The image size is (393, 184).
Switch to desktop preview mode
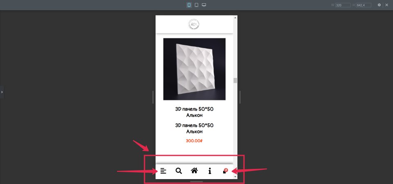coord(204,5)
